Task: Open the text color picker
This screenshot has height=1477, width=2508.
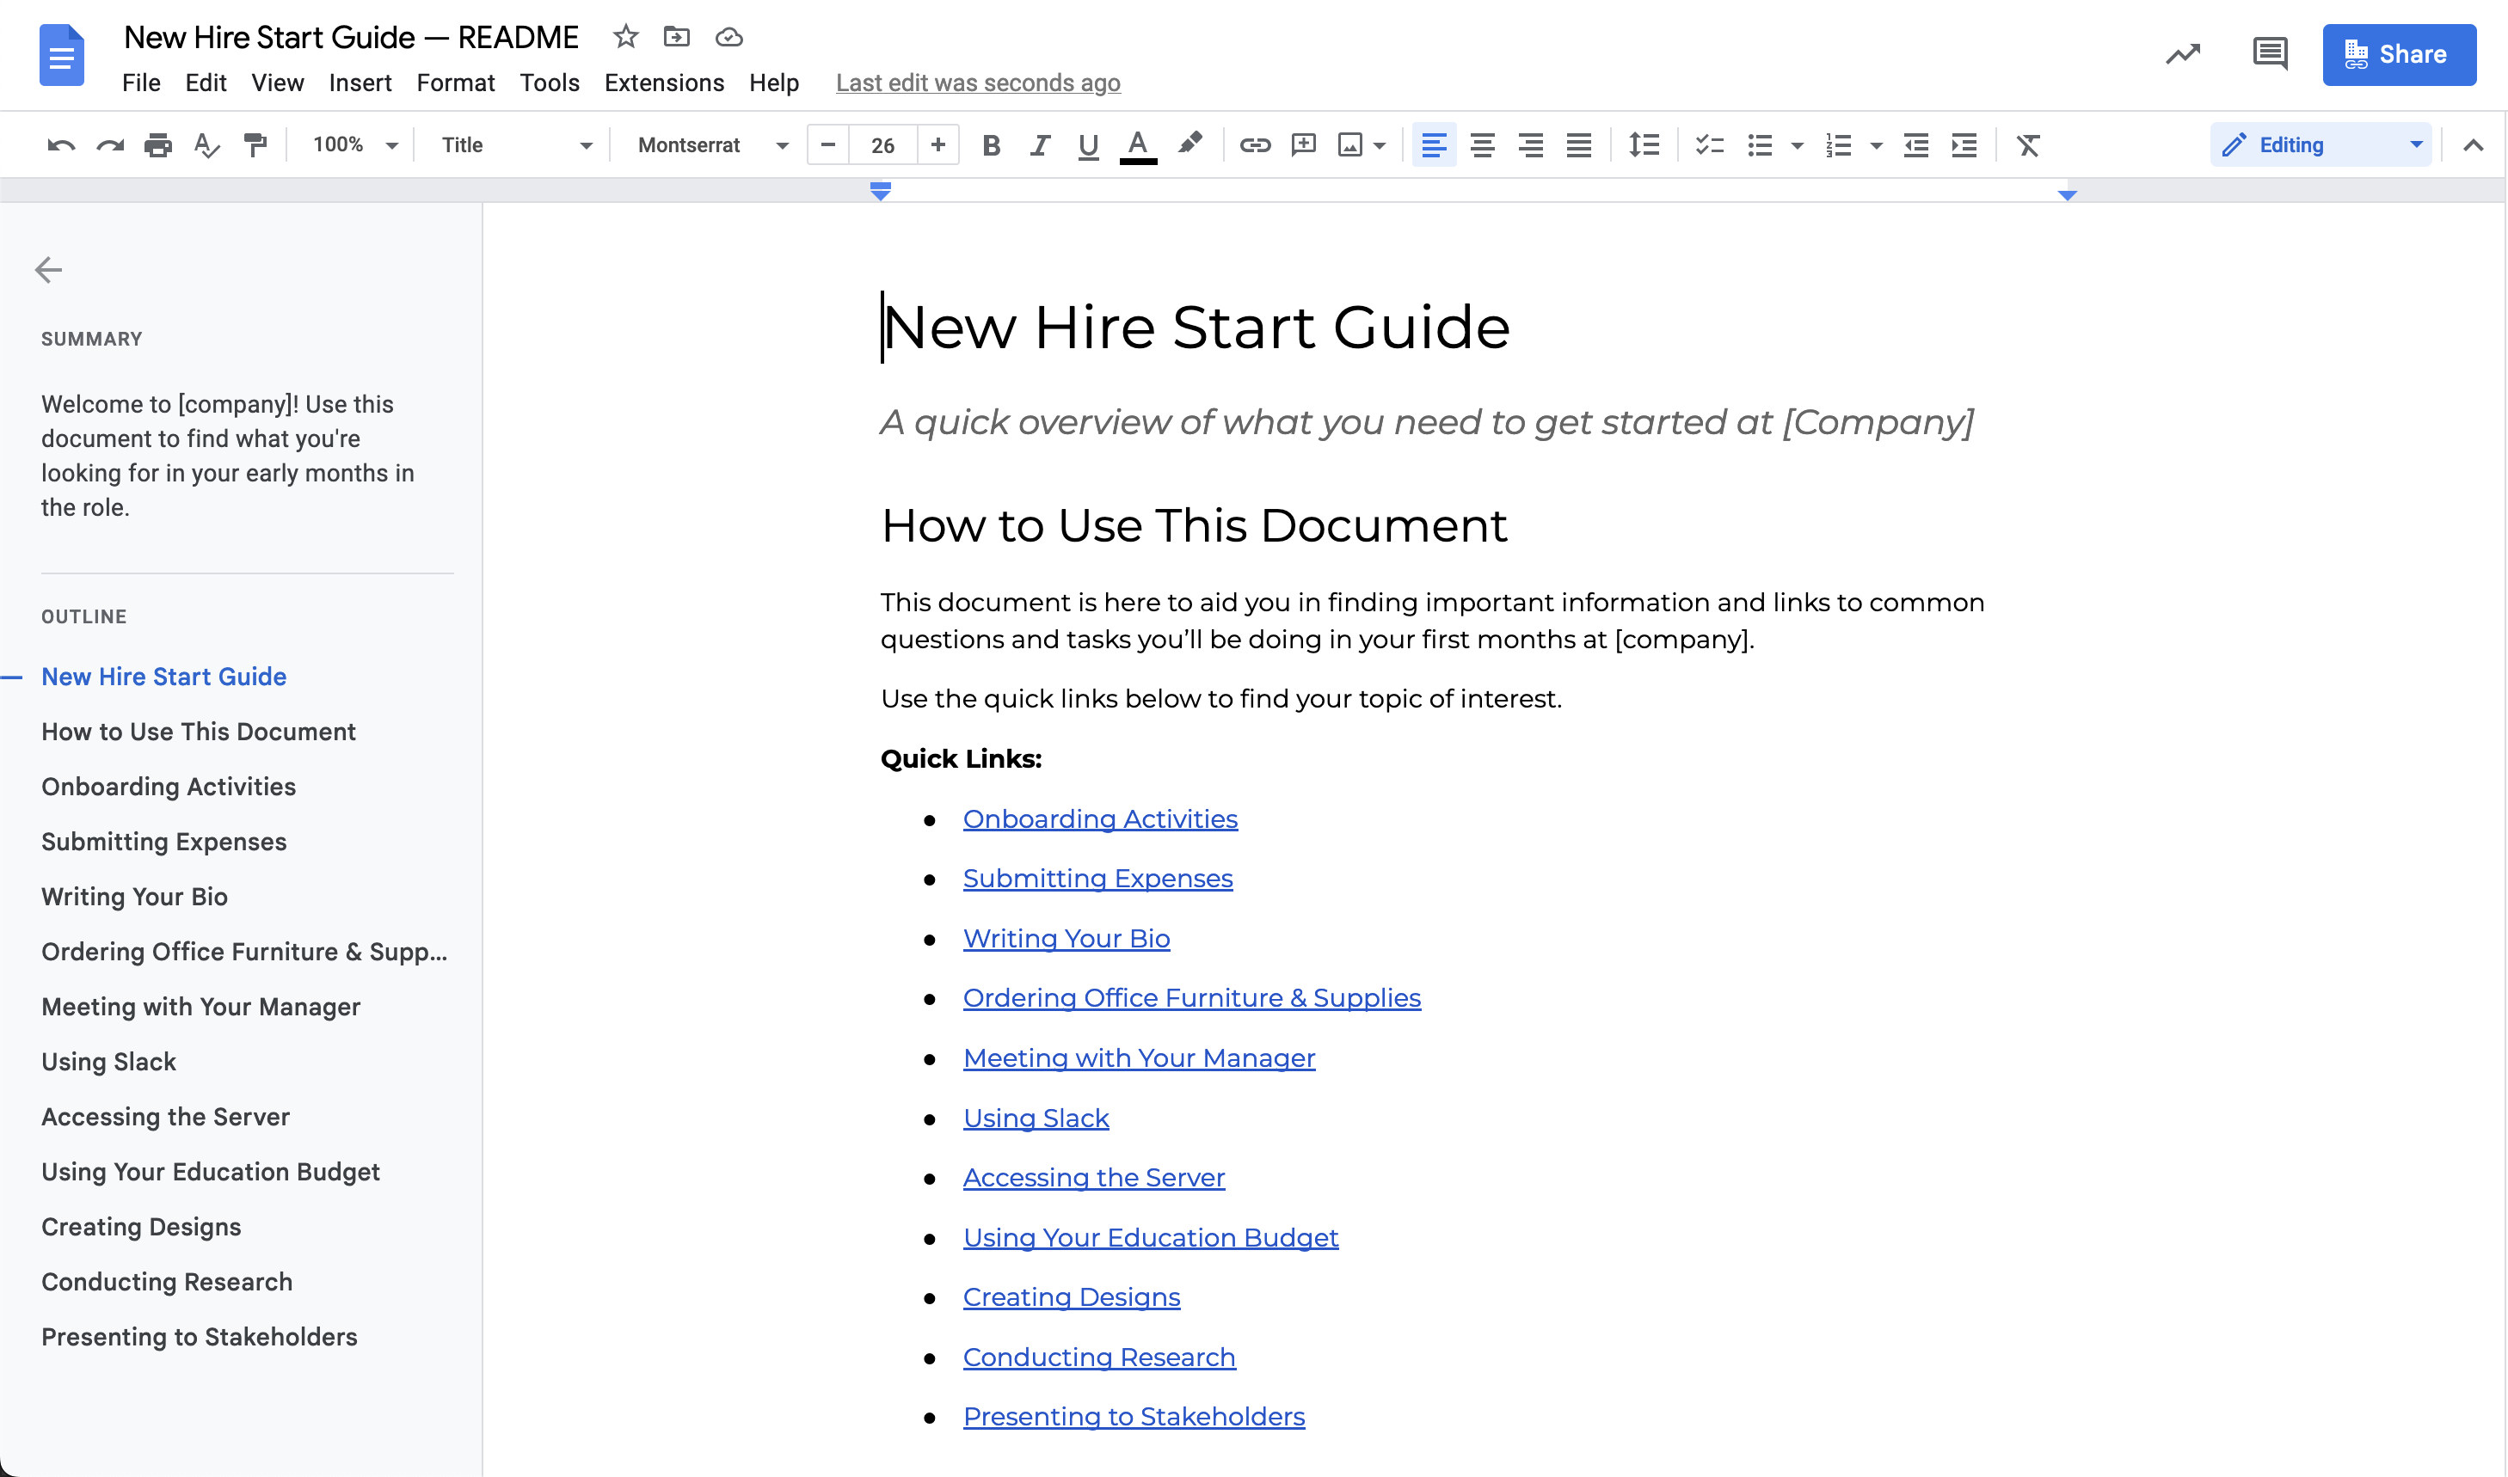Action: (1137, 145)
